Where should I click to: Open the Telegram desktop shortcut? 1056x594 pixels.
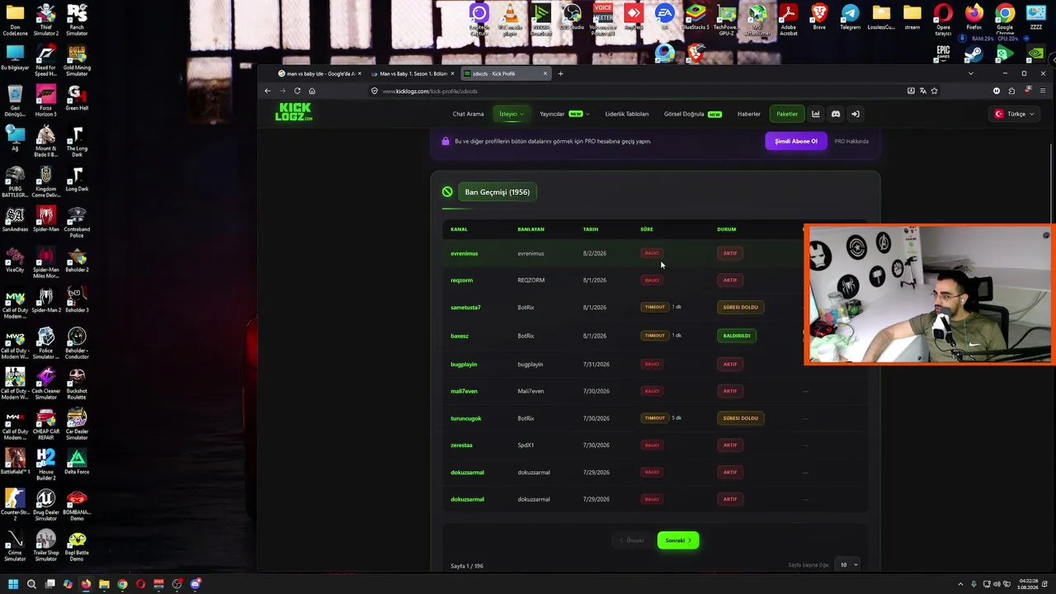pos(850,17)
